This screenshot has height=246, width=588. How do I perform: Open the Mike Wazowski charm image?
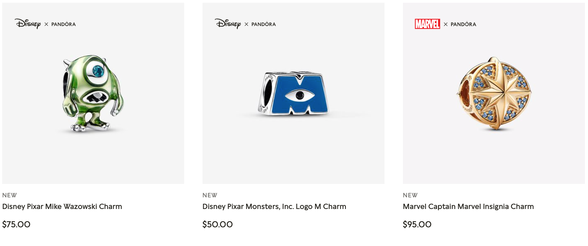coord(93,93)
